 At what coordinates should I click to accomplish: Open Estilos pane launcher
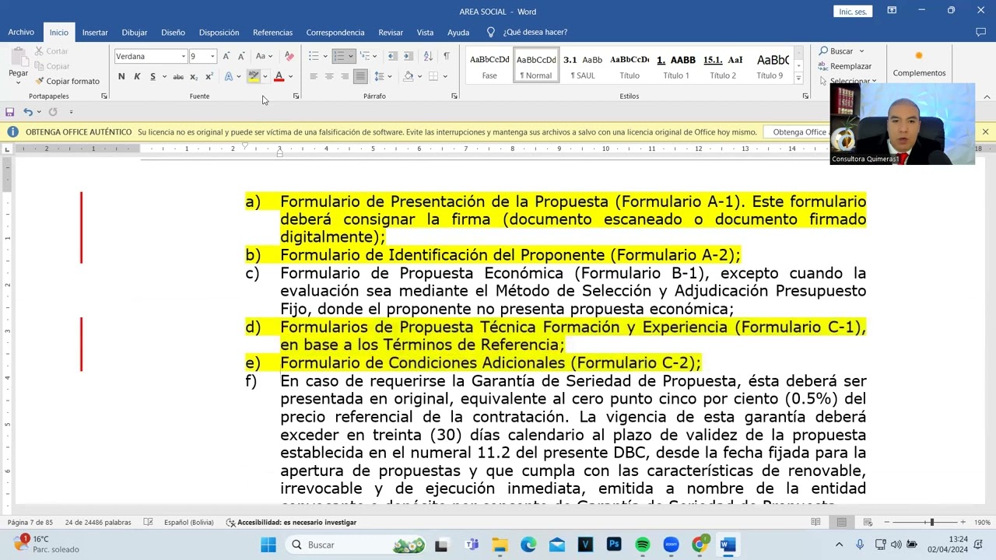(x=805, y=96)
